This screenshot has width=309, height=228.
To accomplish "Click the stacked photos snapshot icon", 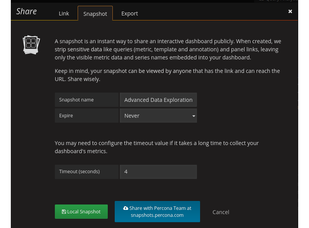I will tap(31, 45).
